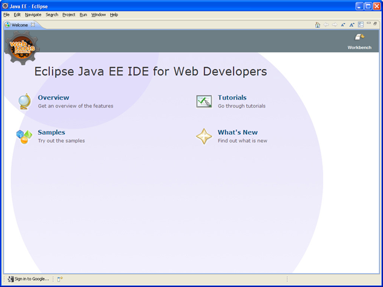Open the Run menu
Screen dimensions: 383x287
click(83, 15)
